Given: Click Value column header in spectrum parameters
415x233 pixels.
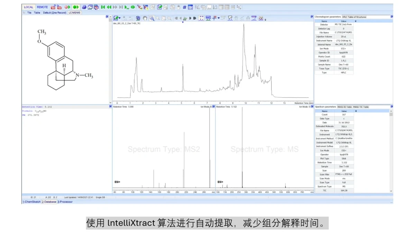Looking at the screenshot, I should [x=344, y=111].
